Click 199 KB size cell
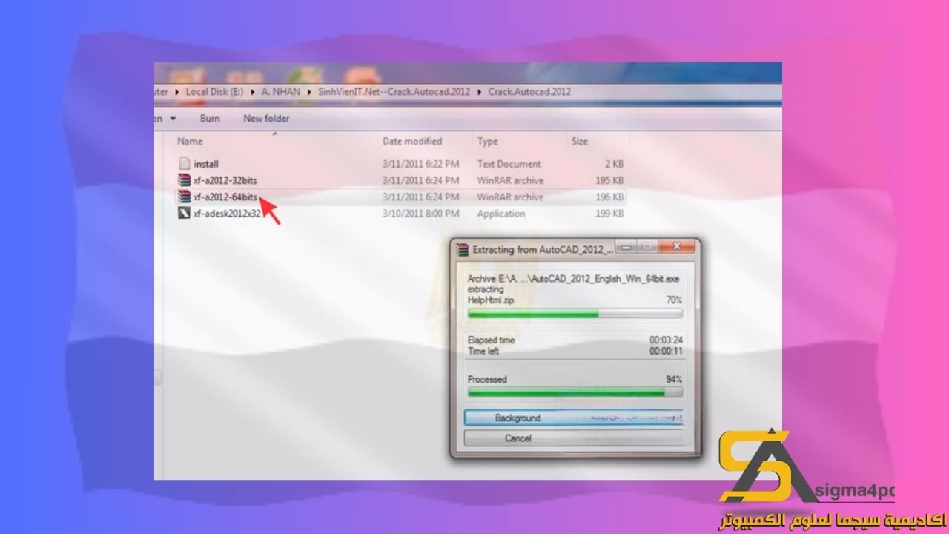The width and height of the screenshot is (949, 534). tap(609, 214)
